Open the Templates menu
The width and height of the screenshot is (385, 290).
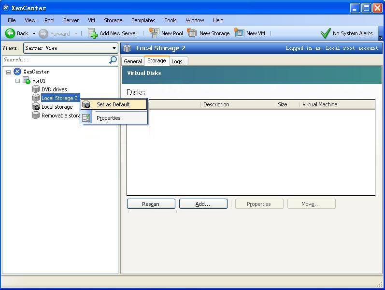(143, 20)
